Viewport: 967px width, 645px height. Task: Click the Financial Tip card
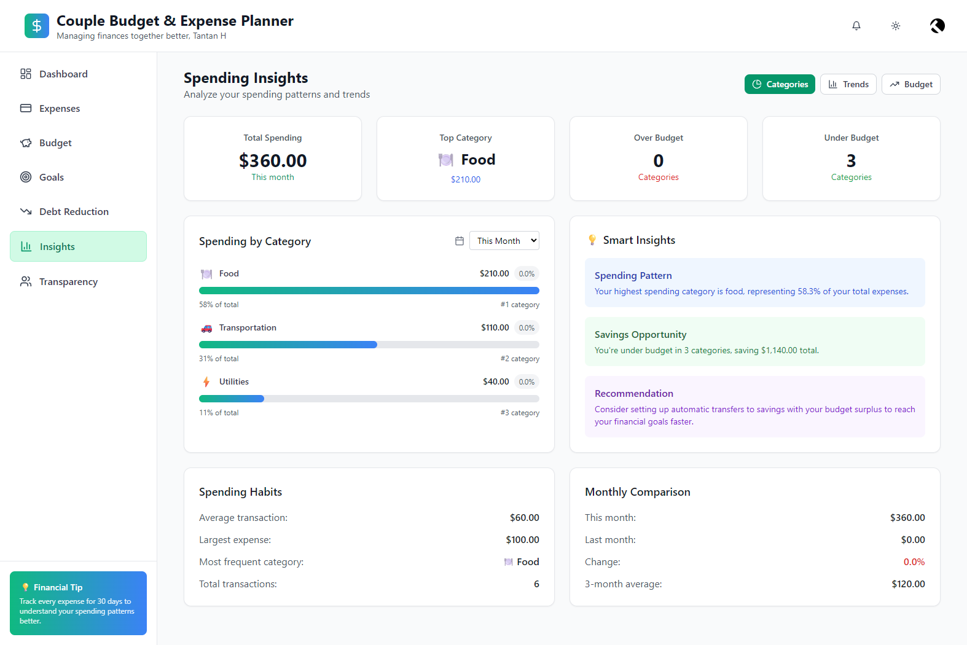point(79,603)
